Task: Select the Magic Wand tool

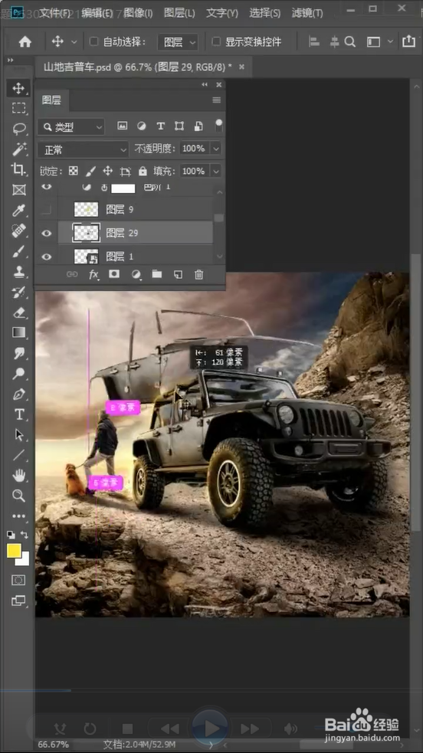Action: (x=18, y=149)
